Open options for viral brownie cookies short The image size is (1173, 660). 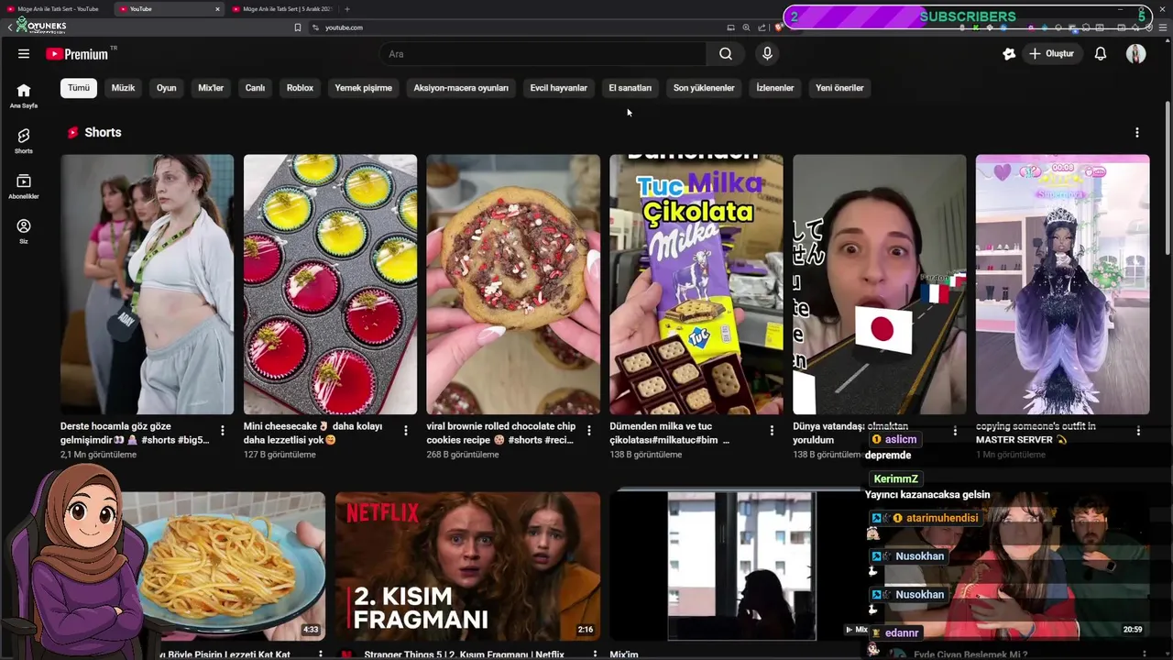pyautogui.click(x=589, y=431)
